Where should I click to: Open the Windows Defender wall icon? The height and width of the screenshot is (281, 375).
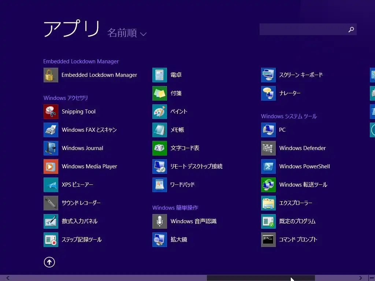pos(268,148)
